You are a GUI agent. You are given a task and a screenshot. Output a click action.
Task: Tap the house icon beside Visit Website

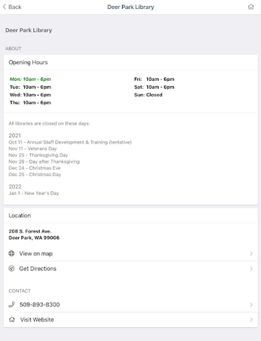(x=12, y=319)
